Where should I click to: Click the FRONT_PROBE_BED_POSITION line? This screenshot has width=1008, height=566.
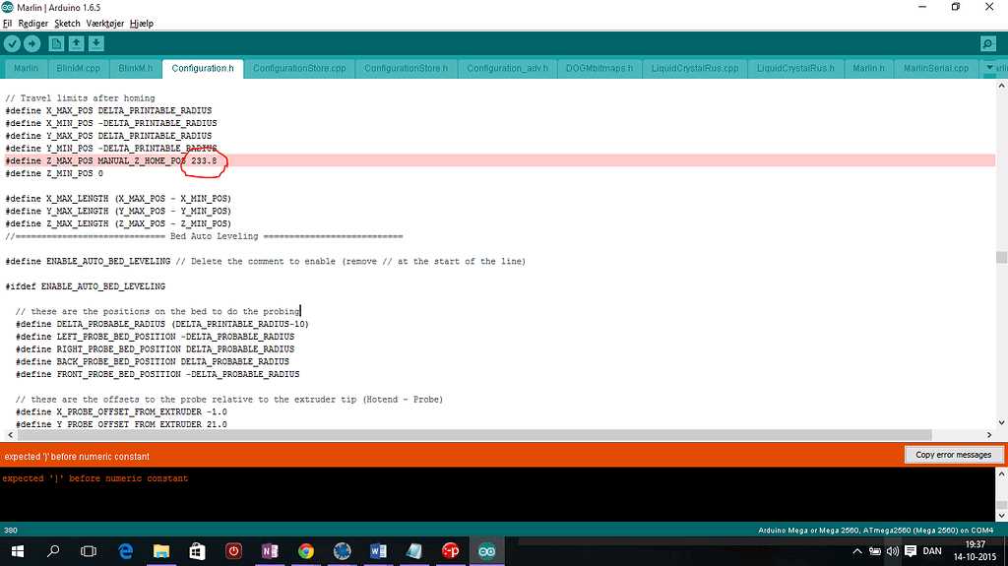pyautogui.click(x=157, y=374)
